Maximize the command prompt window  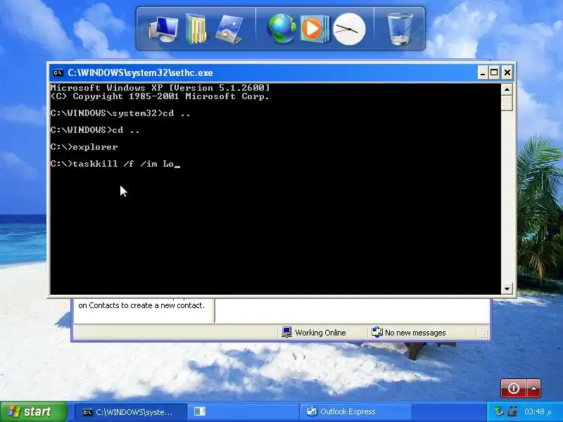[x=494, y=73]
